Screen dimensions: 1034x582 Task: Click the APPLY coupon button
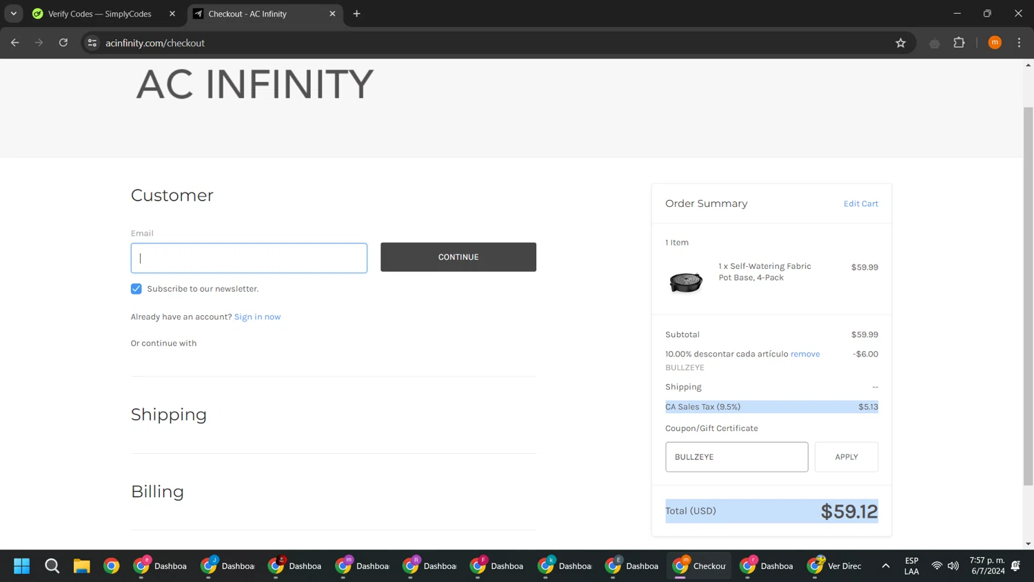click(x=847, y=457)
